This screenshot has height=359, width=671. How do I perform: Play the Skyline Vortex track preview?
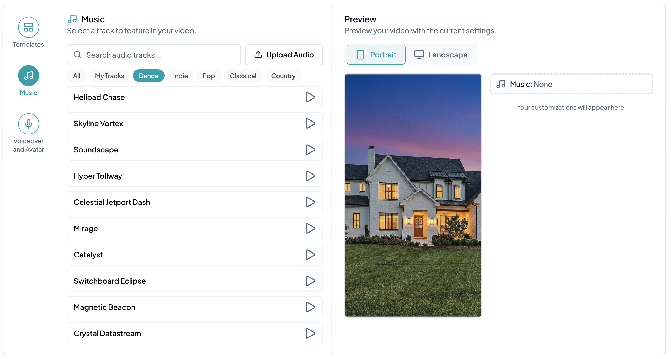pos(310,124)
